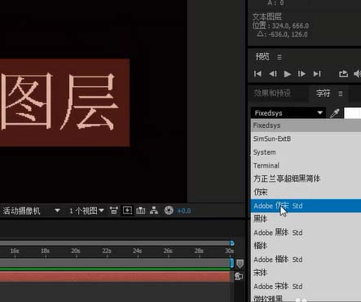Screen dimensions: 361x302
Task: Select the red text layer bar
Action: tap(115, 276)
